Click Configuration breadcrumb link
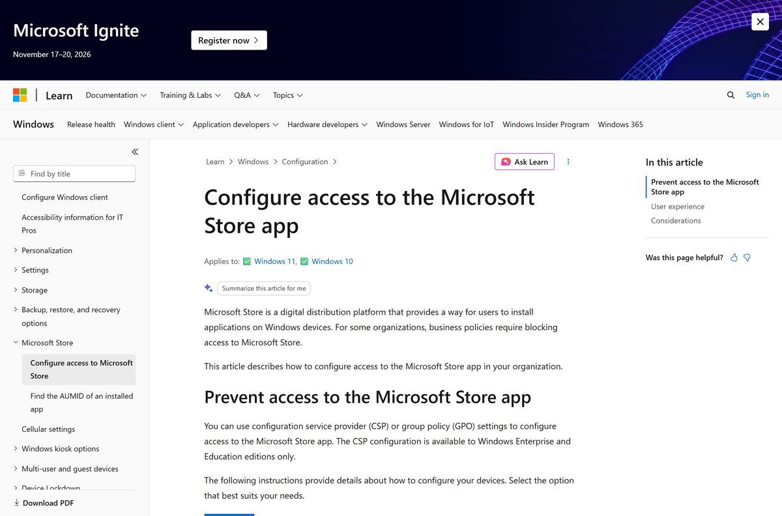 (305, 162)
